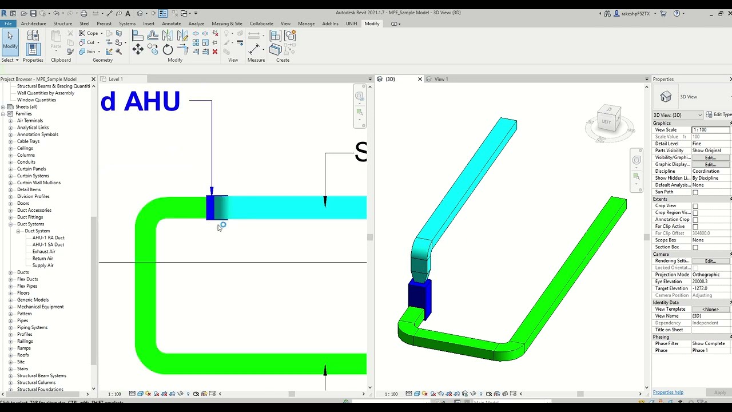Select the Align tool in Modify panel

point(138,37)
